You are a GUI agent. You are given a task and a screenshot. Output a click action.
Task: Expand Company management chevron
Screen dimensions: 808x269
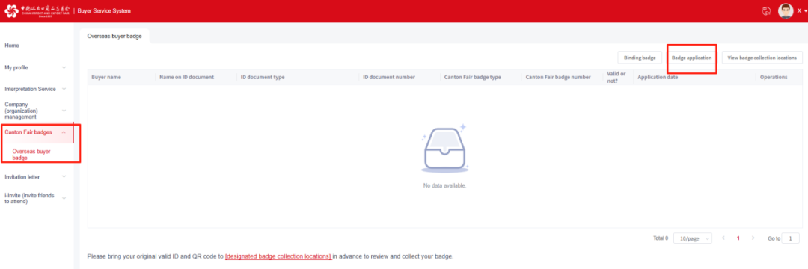click(x=64, y=111)
